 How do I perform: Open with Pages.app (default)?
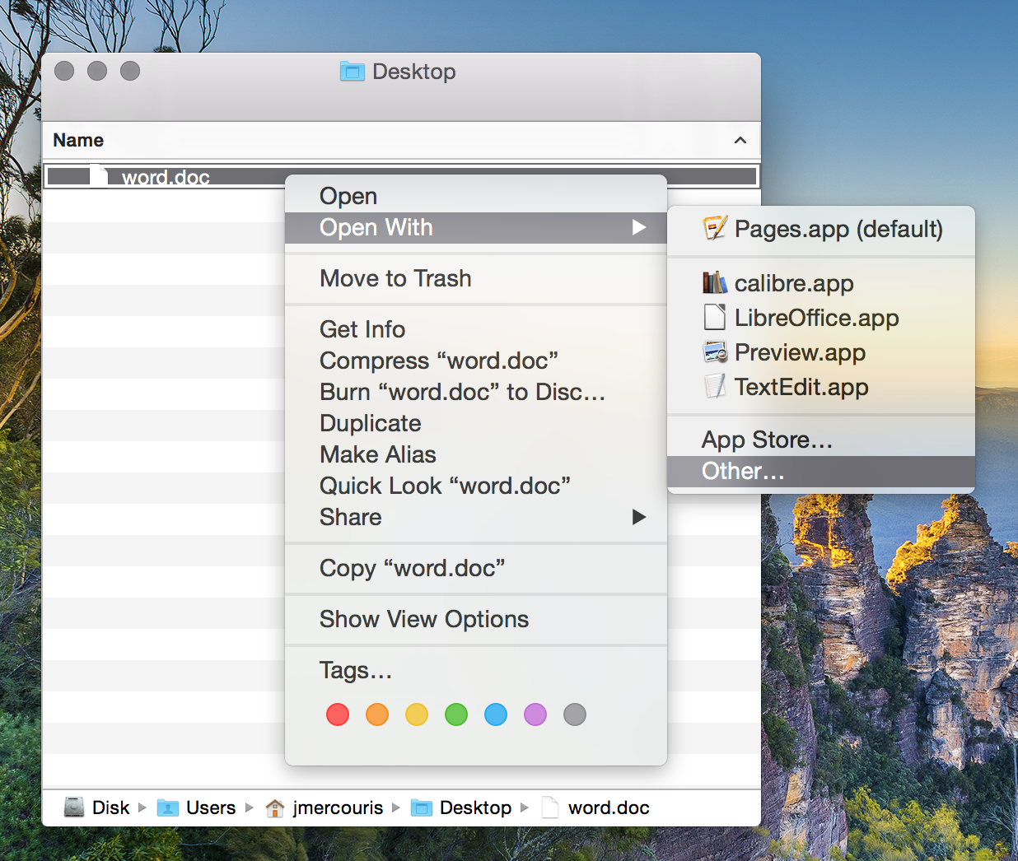point(821,228)
